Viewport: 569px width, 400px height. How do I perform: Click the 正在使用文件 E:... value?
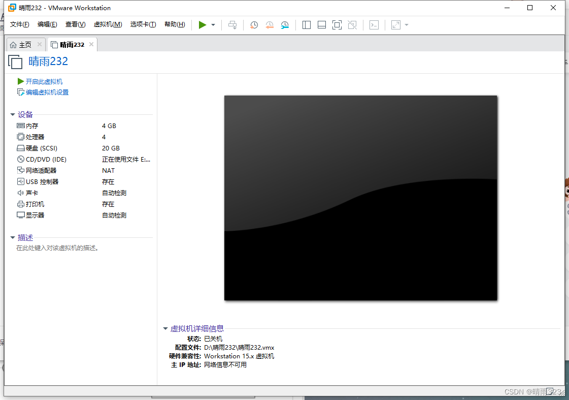[x=126, y=159]
